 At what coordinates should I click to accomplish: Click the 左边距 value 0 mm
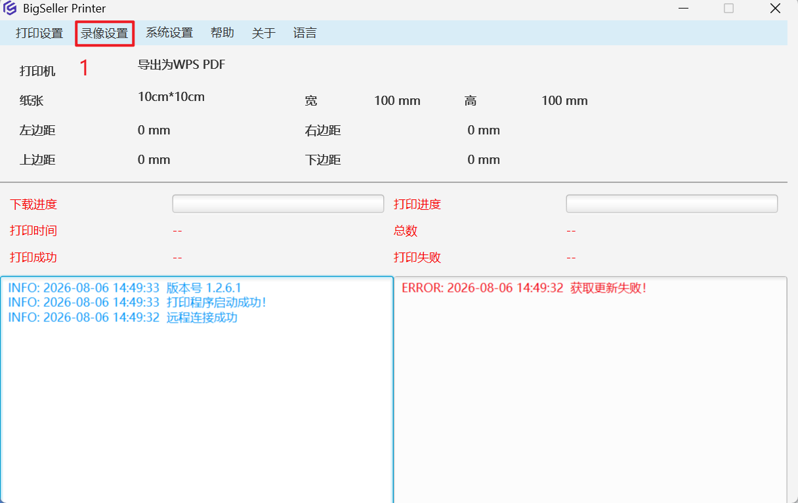tap(154, 131)
